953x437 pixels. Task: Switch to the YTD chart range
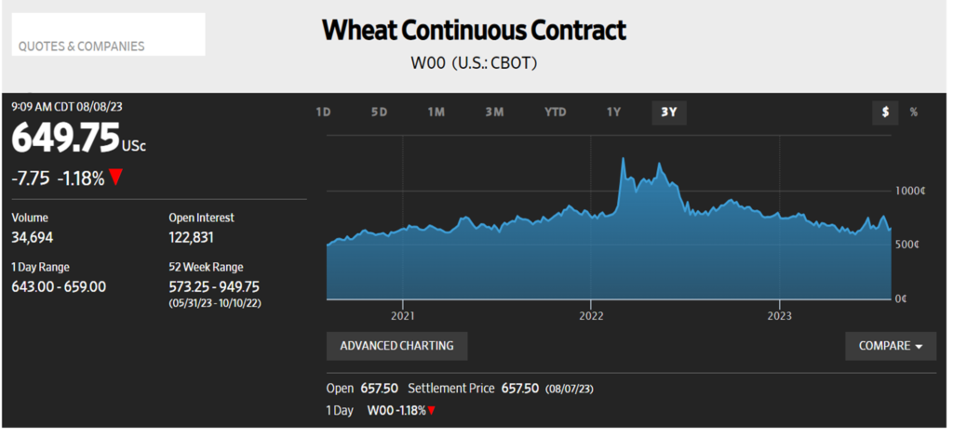click(x=556, y=113)
